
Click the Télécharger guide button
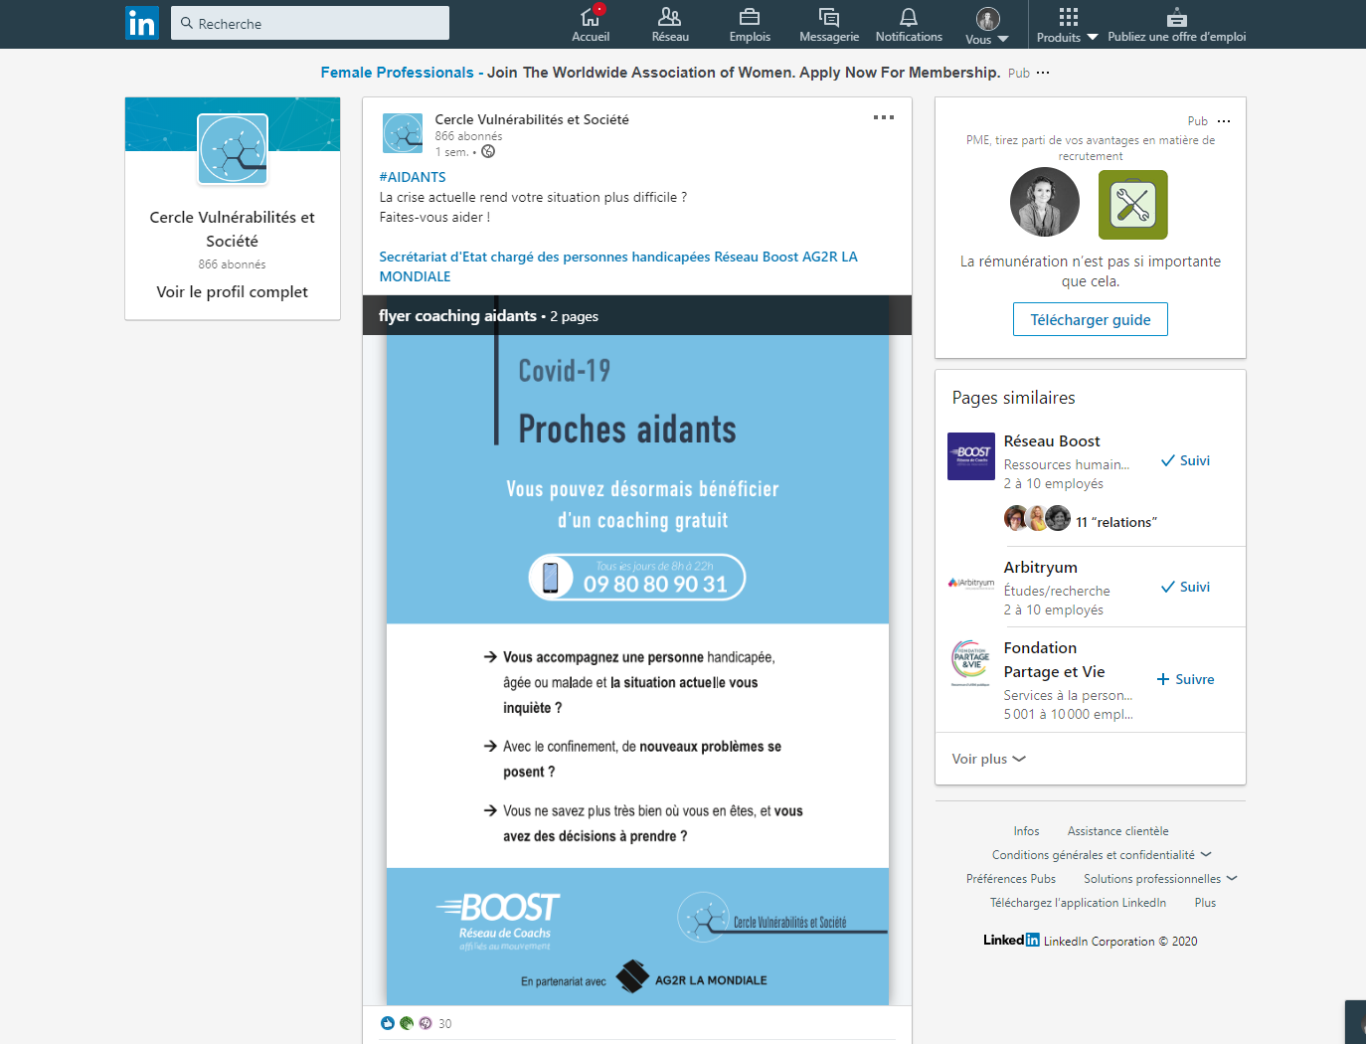(x=1091, y=319)
